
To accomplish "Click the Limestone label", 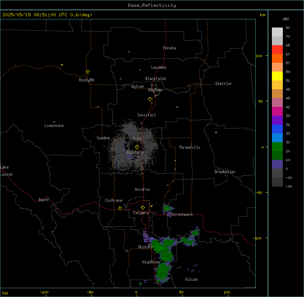I will tap(54, 126).
